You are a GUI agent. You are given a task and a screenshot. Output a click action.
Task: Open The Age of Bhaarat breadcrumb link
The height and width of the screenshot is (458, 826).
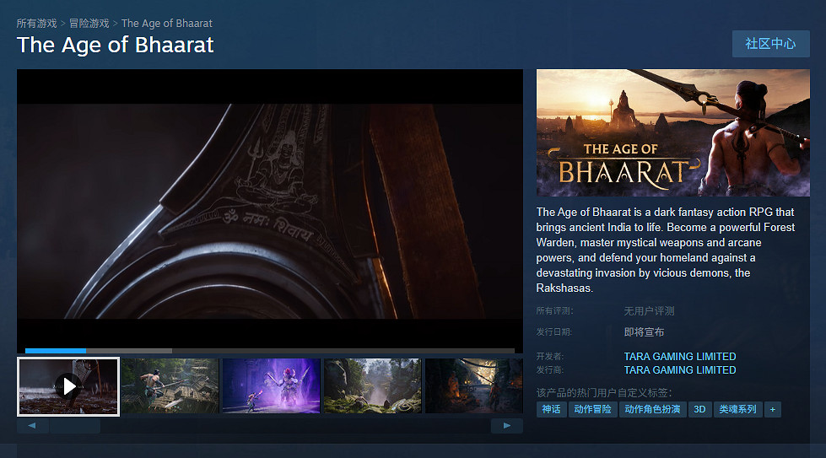tap(166, 23)
